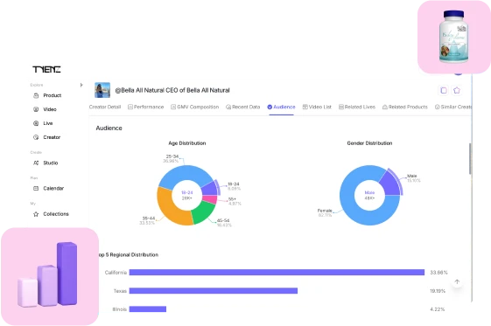Viewport: 491px width, 326px height.
Task: Collapse the sidebar with the arrow
Action: click(81, 85)
